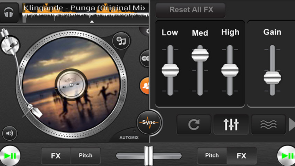Image resolution: width=295 pixels, height=166 pixels.
Task: Toggle left deck play/pause
Action: (x=10, y=156)
